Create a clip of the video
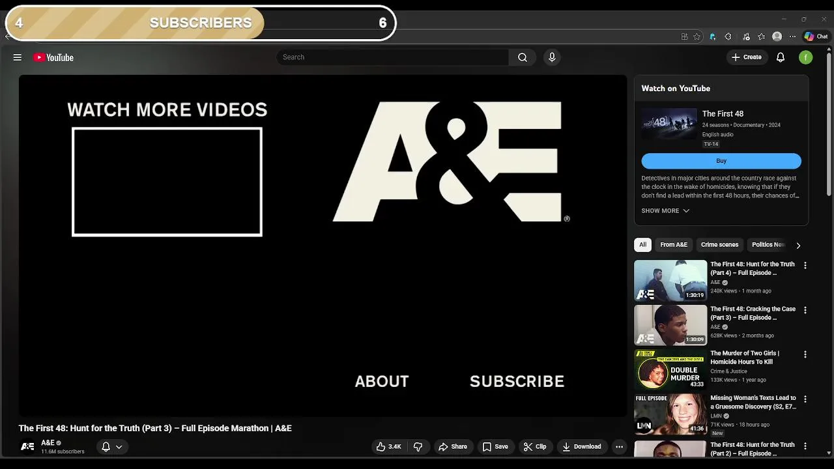Viewport: 834px width, 469px height. coord(534,446)
